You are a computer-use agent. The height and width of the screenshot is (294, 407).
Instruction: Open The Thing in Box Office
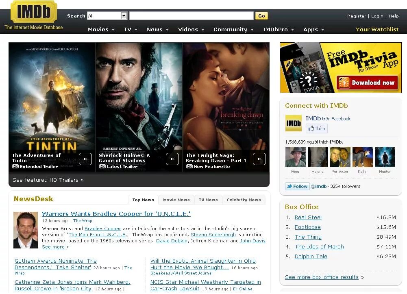tap(308, 237)
